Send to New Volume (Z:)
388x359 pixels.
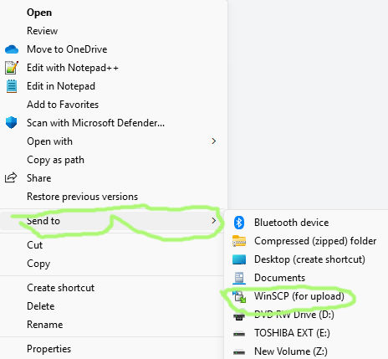click(x=291, y=351)
